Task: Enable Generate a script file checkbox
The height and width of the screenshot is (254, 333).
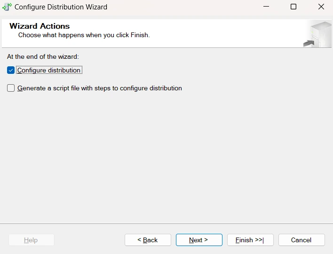Action: point(11,88)
